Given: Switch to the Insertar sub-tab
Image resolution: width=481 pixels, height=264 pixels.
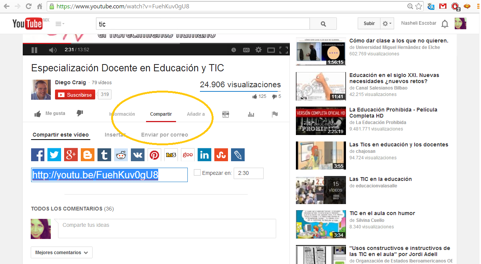Looking at the screenshot, I should tap(115, 135).
